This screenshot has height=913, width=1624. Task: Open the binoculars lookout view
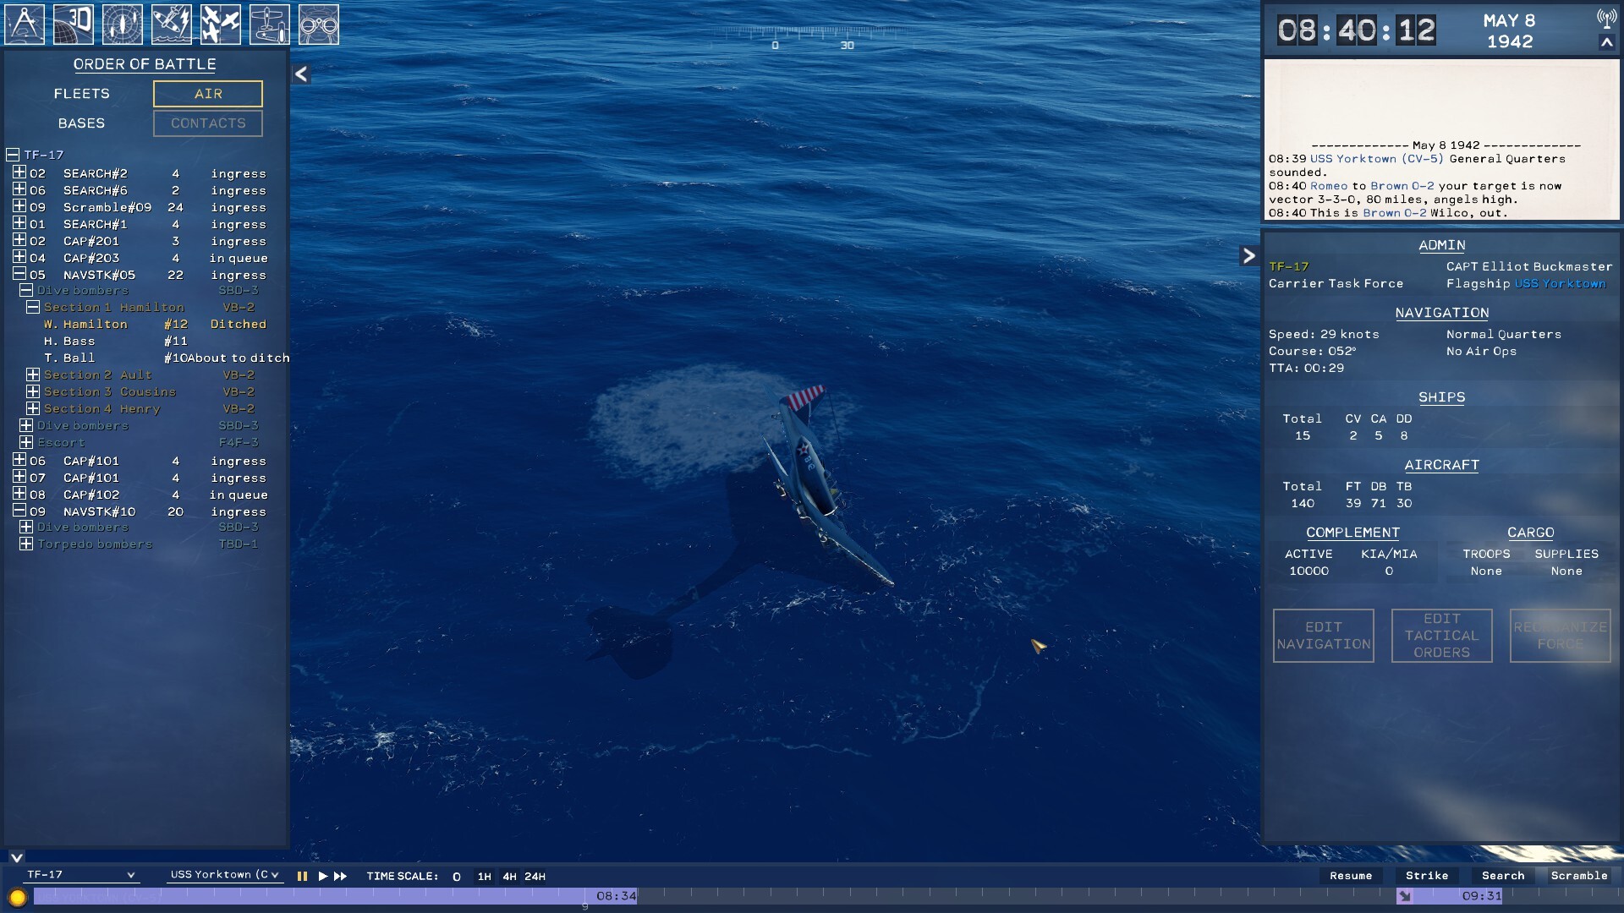[319, 25]
